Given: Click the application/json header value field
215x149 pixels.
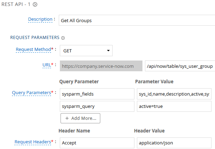Looking at the screenshot, I should (174, 143).
